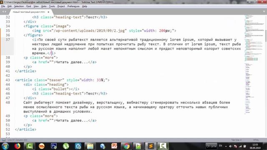Image resolution: width=267 pixels, height=150 pixels.
Task: Switch to Google Chrome in taskbar
Action: [126, 146]
